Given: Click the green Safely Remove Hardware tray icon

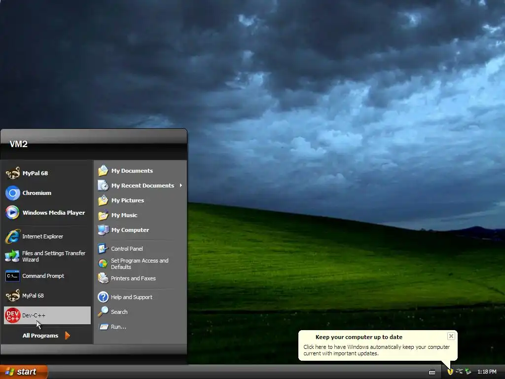Looking at the screenshot, I should 469,372.
